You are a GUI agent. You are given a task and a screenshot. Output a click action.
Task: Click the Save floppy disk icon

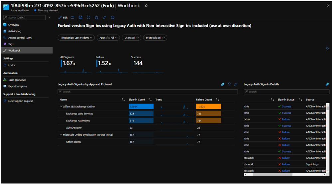(x=81, y=17)
